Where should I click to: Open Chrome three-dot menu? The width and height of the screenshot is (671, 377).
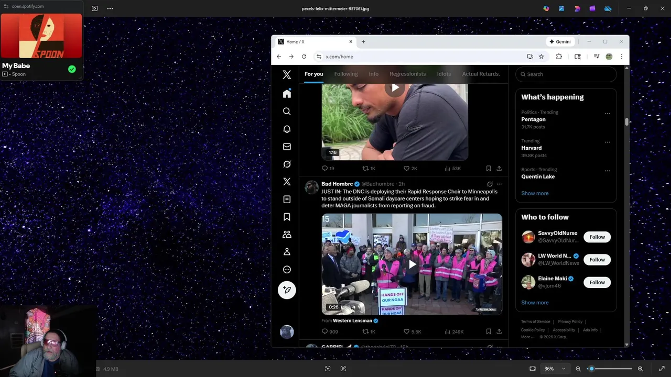pos(622,57)
